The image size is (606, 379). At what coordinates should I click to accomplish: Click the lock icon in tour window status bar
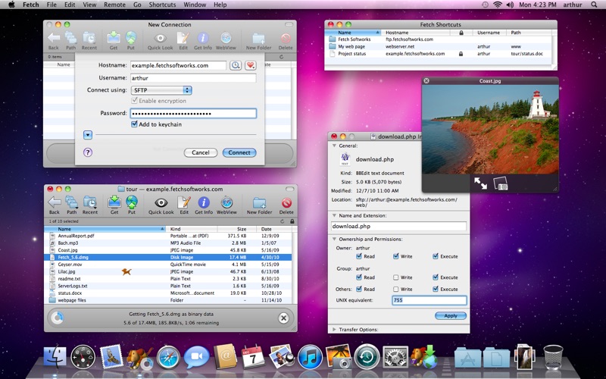coord(292,221)
